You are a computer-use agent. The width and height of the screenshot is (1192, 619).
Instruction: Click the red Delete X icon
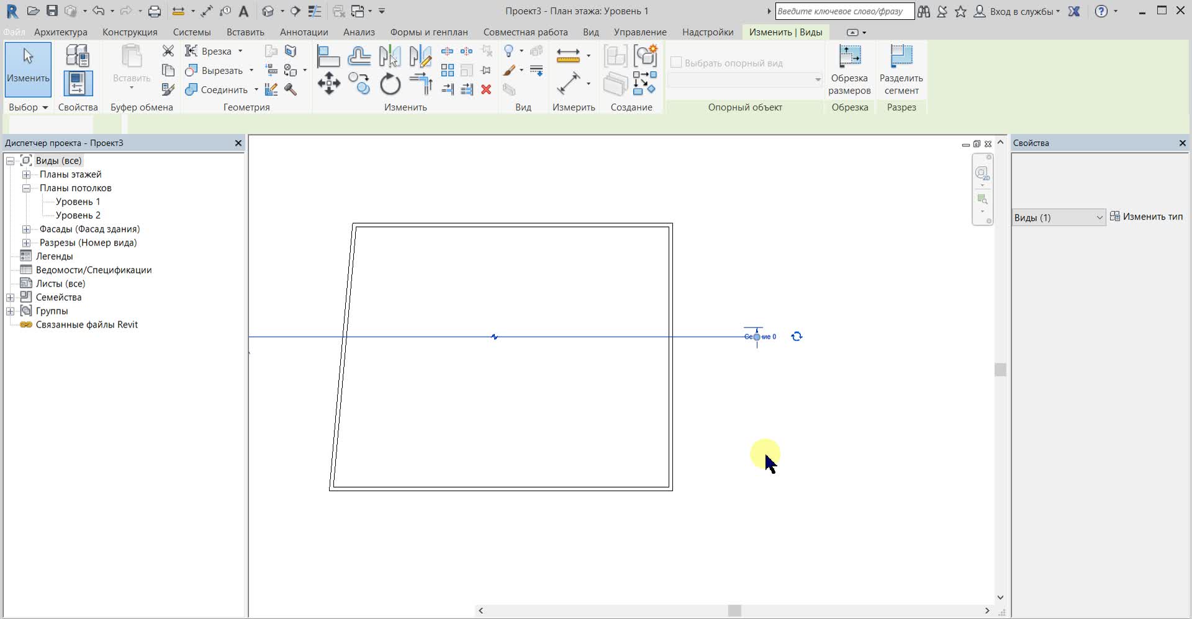tap(486, 89)
